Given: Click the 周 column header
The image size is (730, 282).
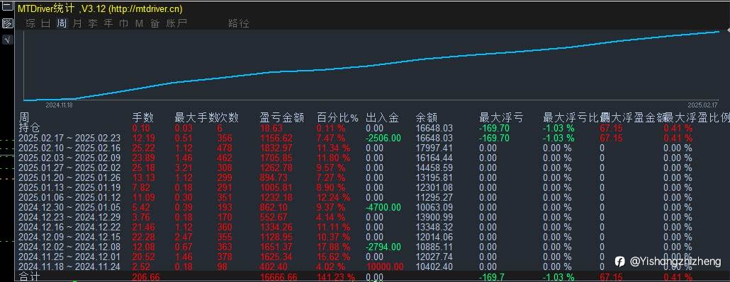Looking at the screenshot, I should coord(24,117).
